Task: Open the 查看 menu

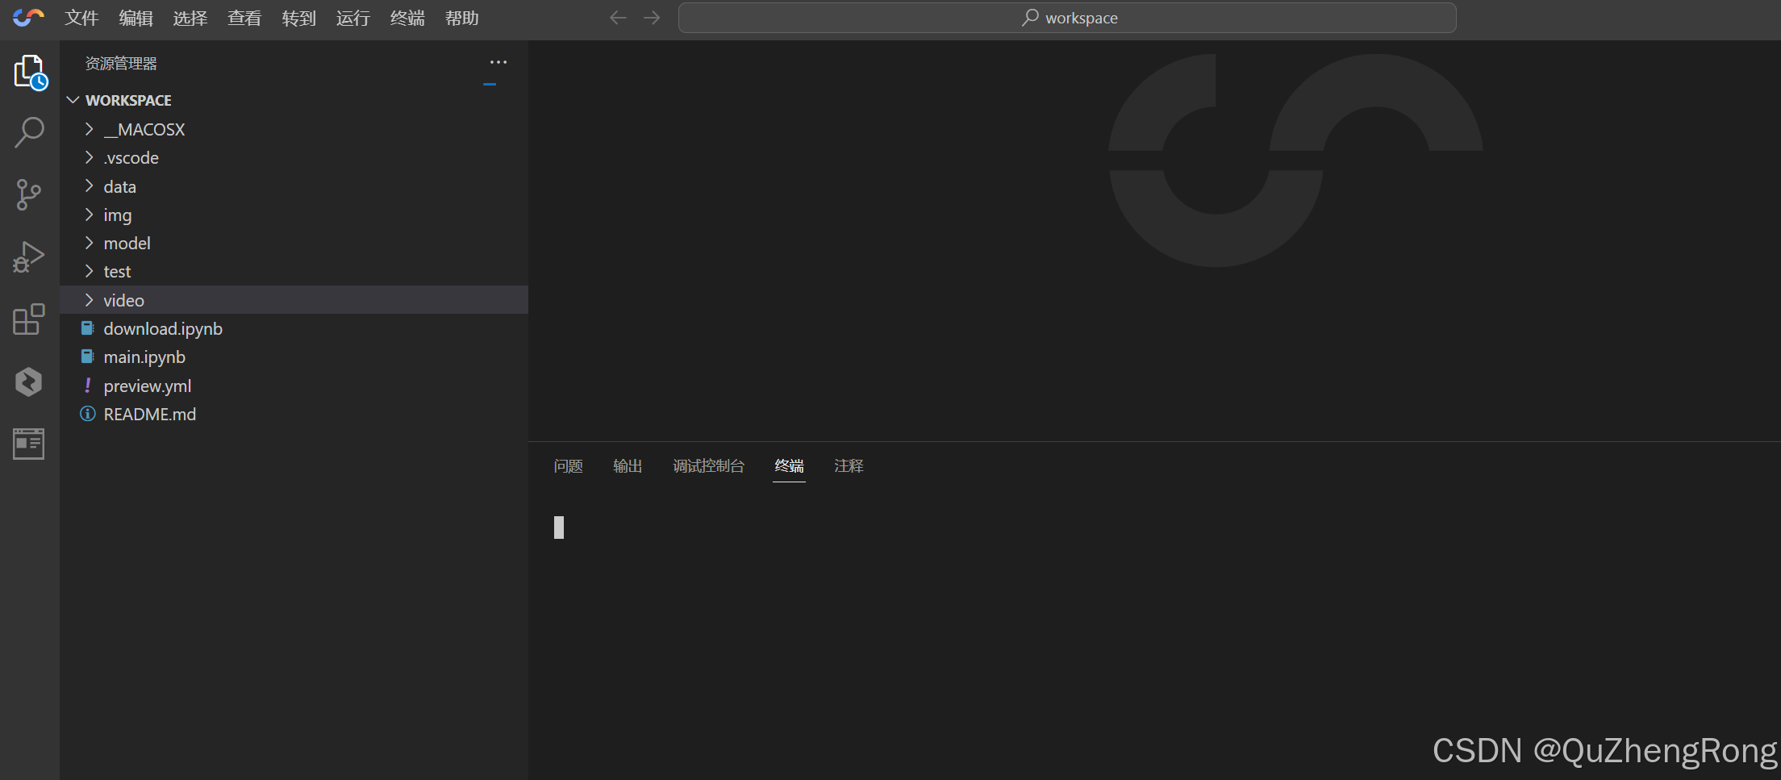Action: [244, 18]
